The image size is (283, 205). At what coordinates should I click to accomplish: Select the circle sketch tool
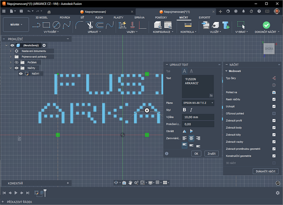tap(57, 25)
